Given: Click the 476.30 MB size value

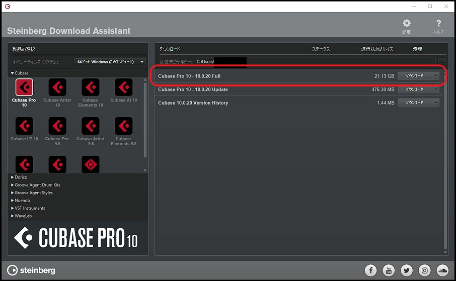Looking at the screenshot, I should click(x=383, y=89).
